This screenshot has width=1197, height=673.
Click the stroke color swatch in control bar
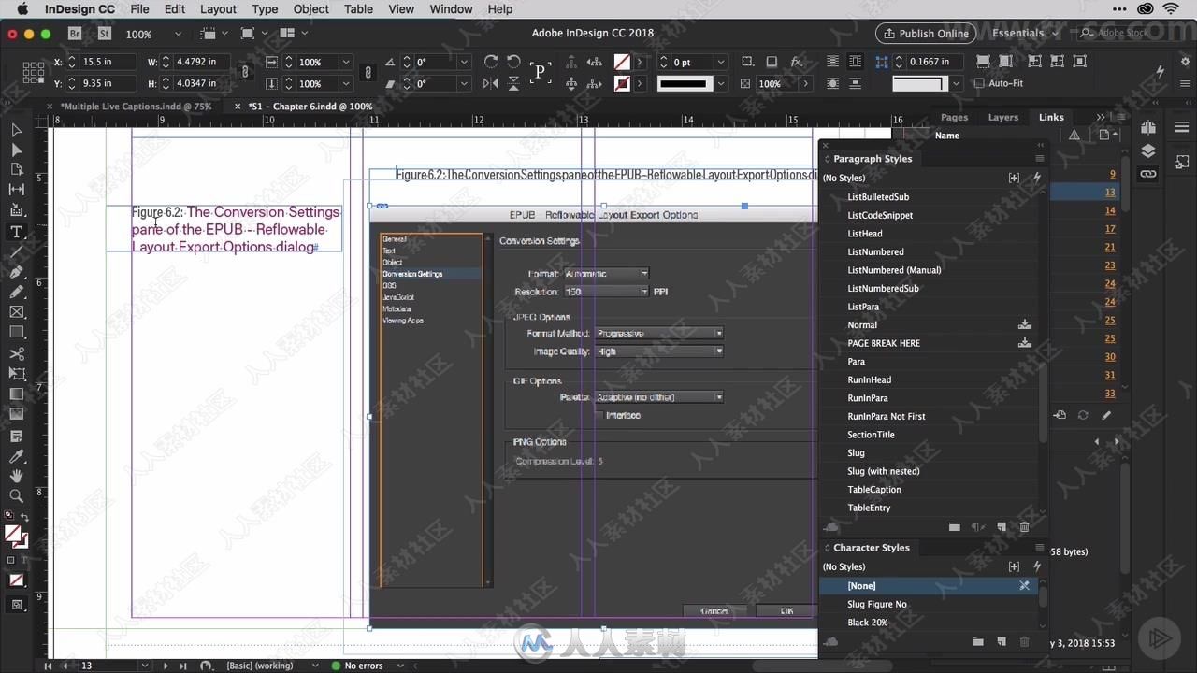click(x=622, y=83)
